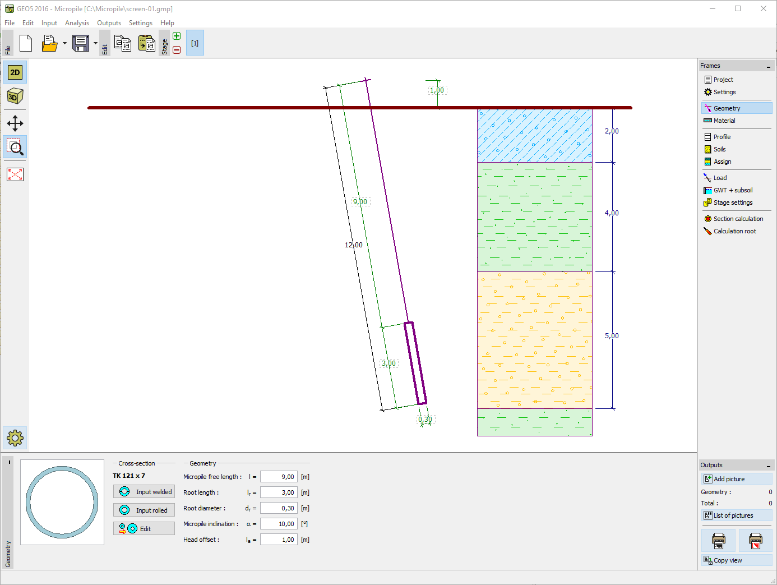
Task: Collapse the Frames panel
Action: pyautogui.click(x=768, y=66)
